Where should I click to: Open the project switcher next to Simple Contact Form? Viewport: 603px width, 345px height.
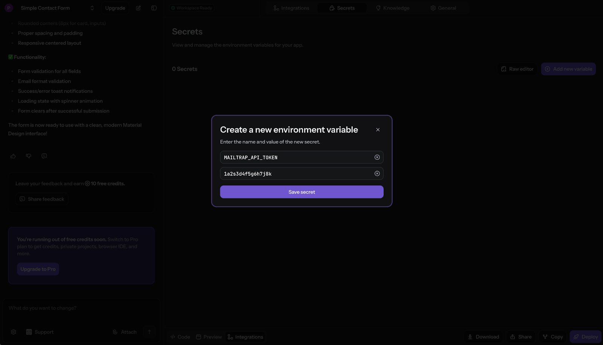pos(92,8)
